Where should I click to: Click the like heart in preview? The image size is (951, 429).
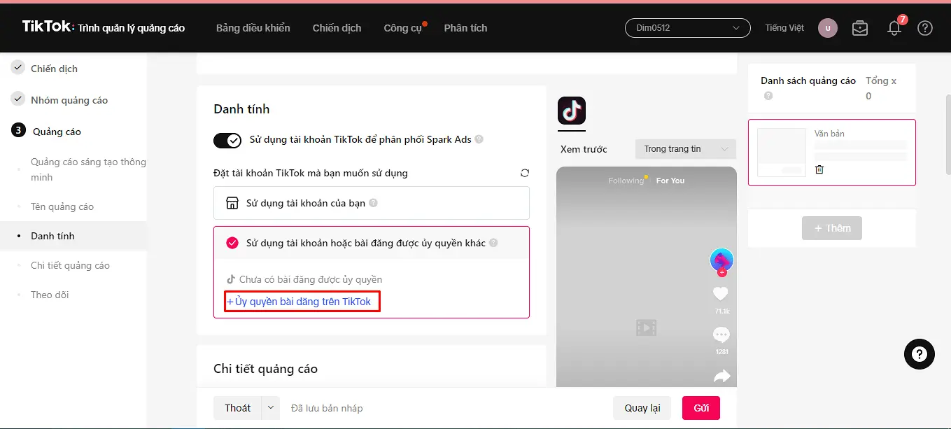point(721,294)
